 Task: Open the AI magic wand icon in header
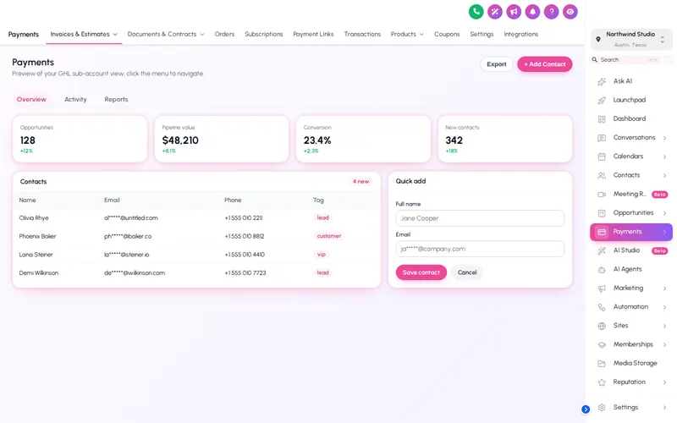pos(495,12)
